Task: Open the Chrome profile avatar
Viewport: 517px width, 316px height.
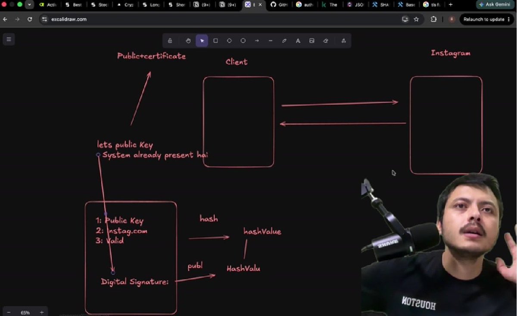Action: tap(452, 19)
